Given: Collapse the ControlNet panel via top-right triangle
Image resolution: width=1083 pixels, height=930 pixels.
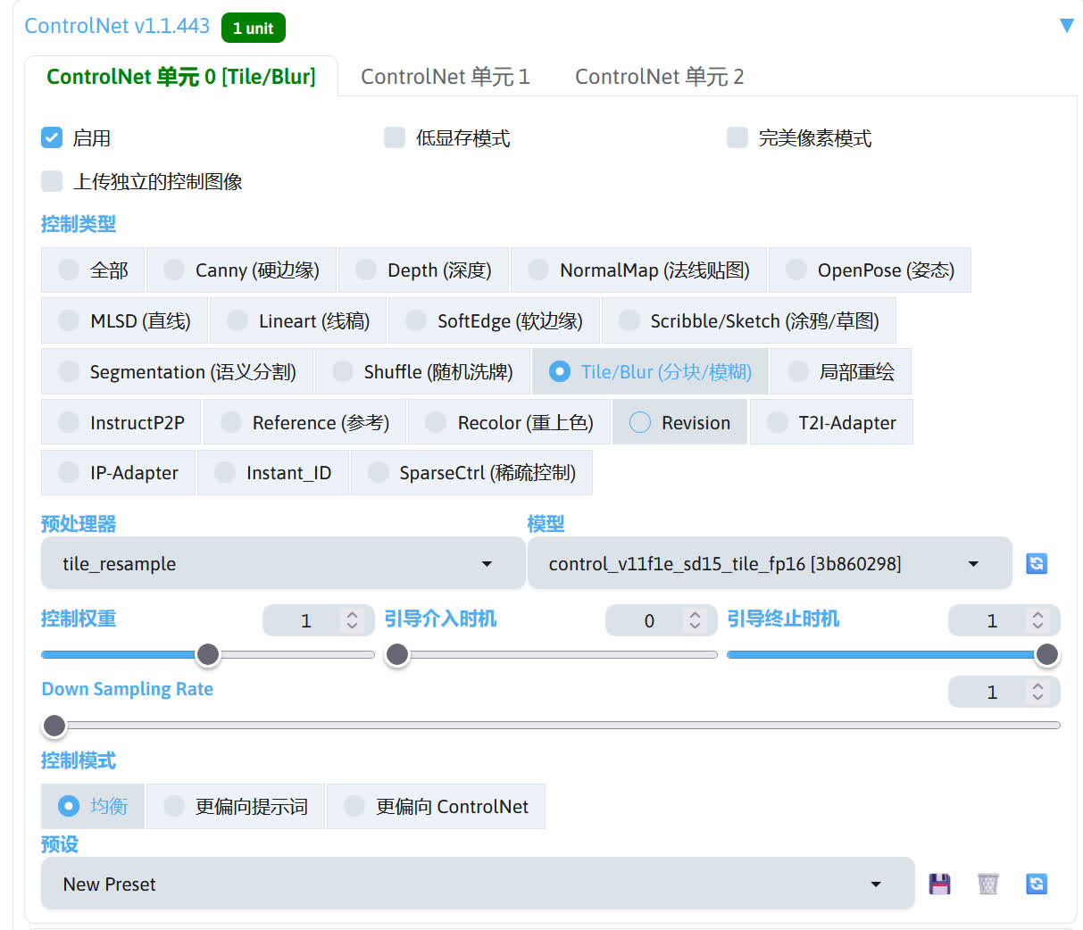Looking at the screenshot, I should coord(1067,26).
